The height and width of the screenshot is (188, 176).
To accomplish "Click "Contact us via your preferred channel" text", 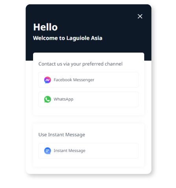I will (80, 64).
